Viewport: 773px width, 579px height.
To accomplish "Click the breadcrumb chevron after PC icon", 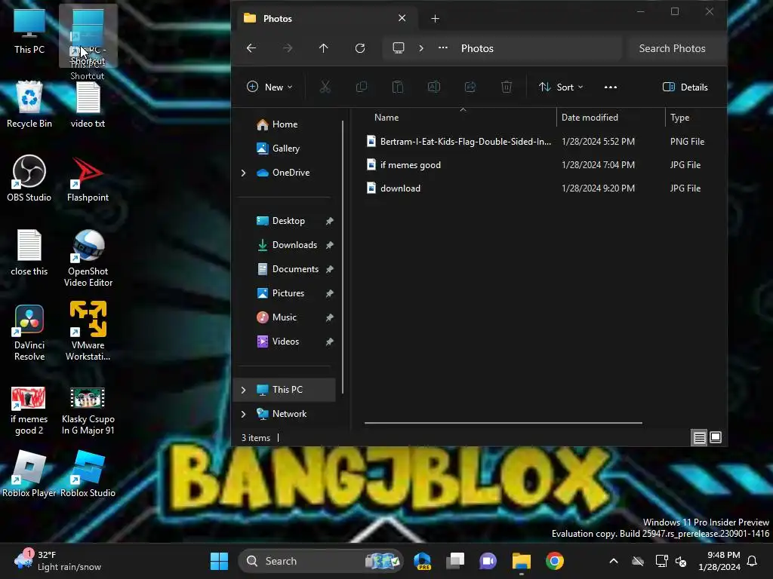I will (421, 48).
